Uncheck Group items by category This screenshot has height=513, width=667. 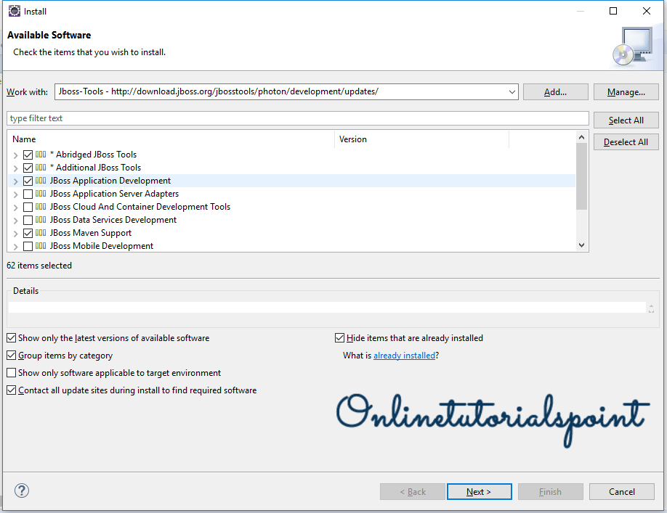11,355
